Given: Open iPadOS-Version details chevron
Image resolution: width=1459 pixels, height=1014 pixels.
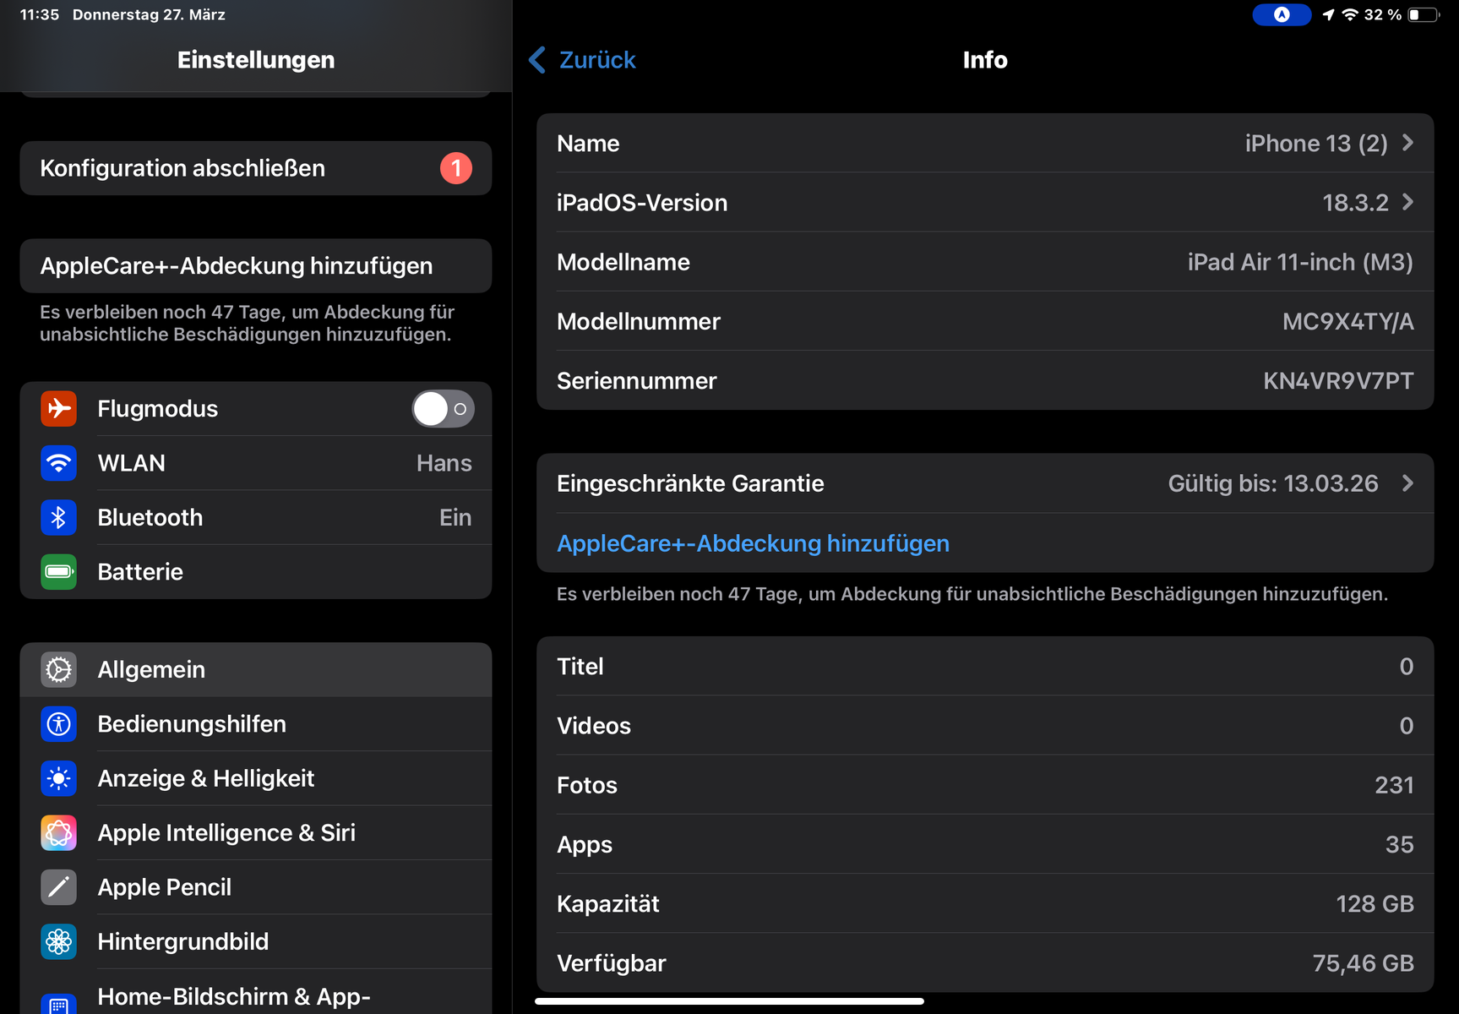Looking at the screenshot, I should pyautogui.click(x=1407, y=202).
